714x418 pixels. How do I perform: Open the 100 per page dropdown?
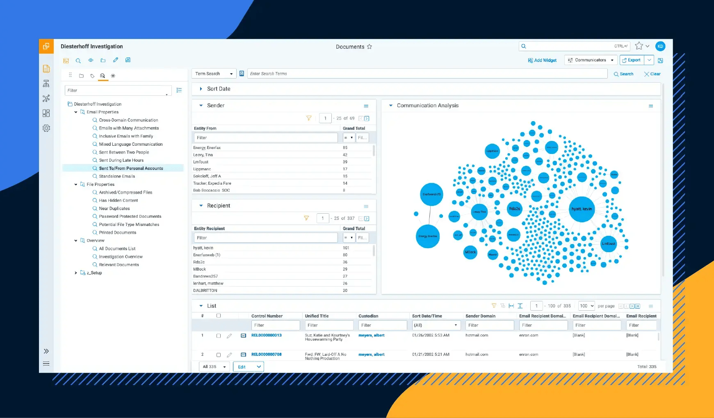click(586, 306)
